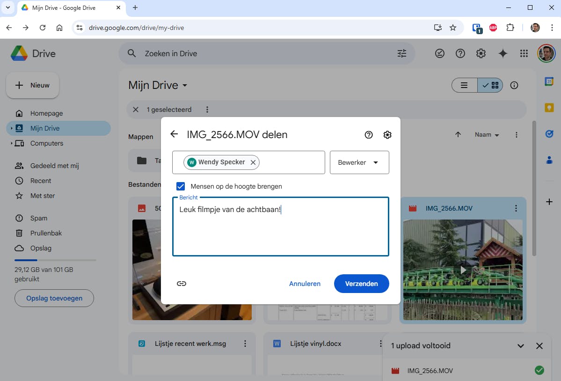Screen dimensions: 561x381
Task: Open Google apps grid icon
Action: pyautogui.click(x=524, y=54)
